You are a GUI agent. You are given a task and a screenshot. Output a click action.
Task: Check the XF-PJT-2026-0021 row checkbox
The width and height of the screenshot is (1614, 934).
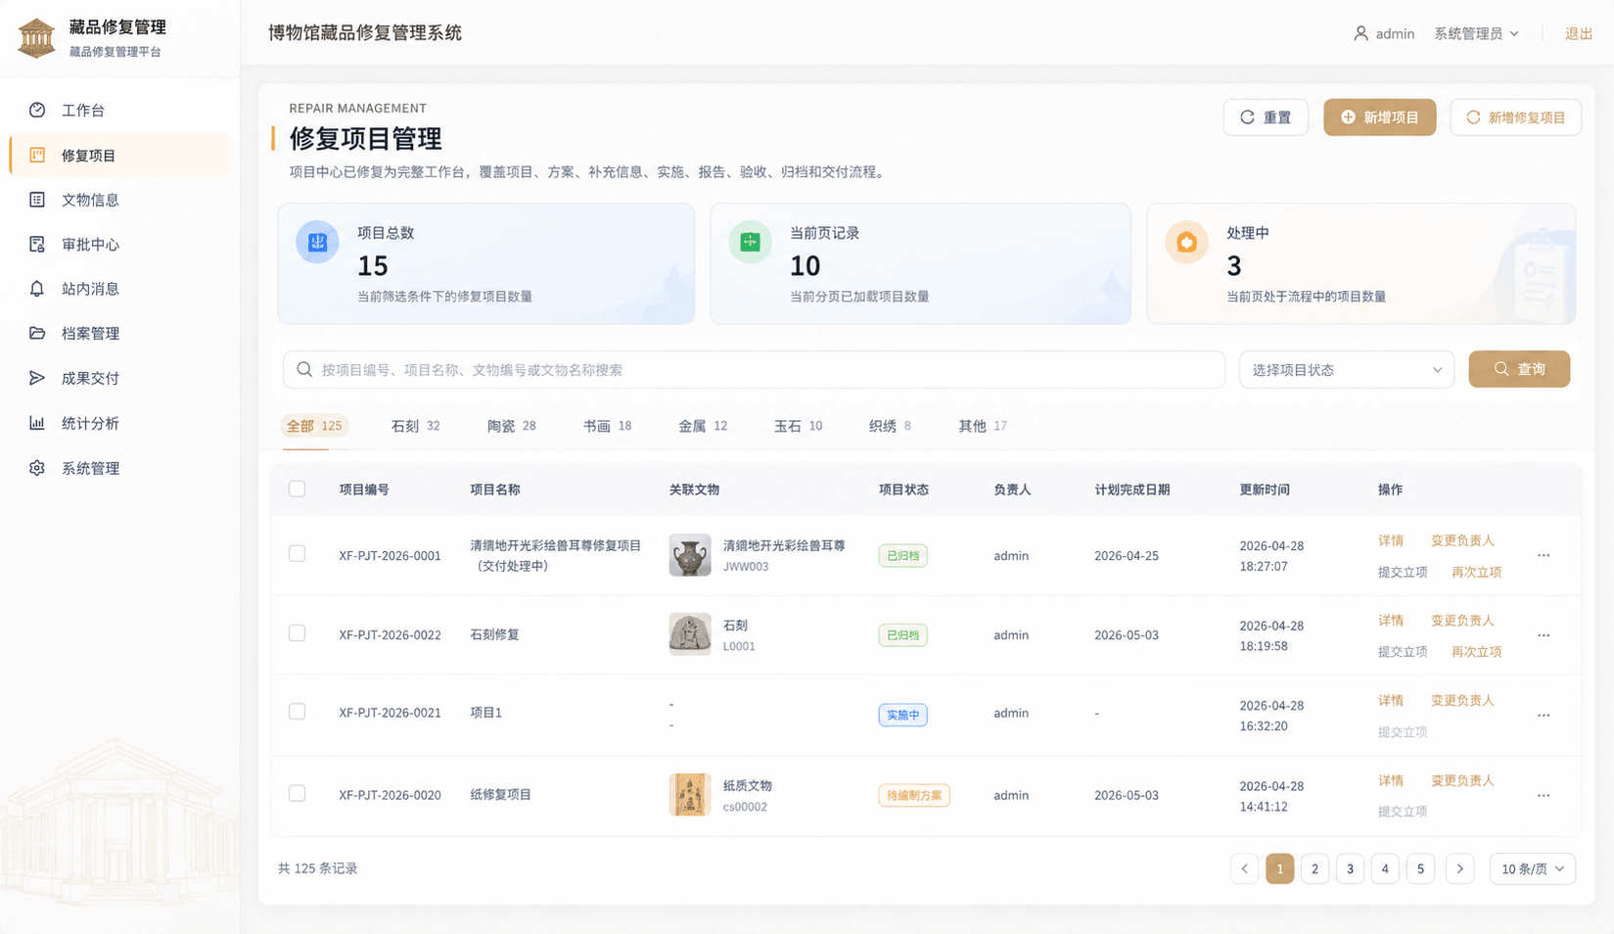click(297, 712)
